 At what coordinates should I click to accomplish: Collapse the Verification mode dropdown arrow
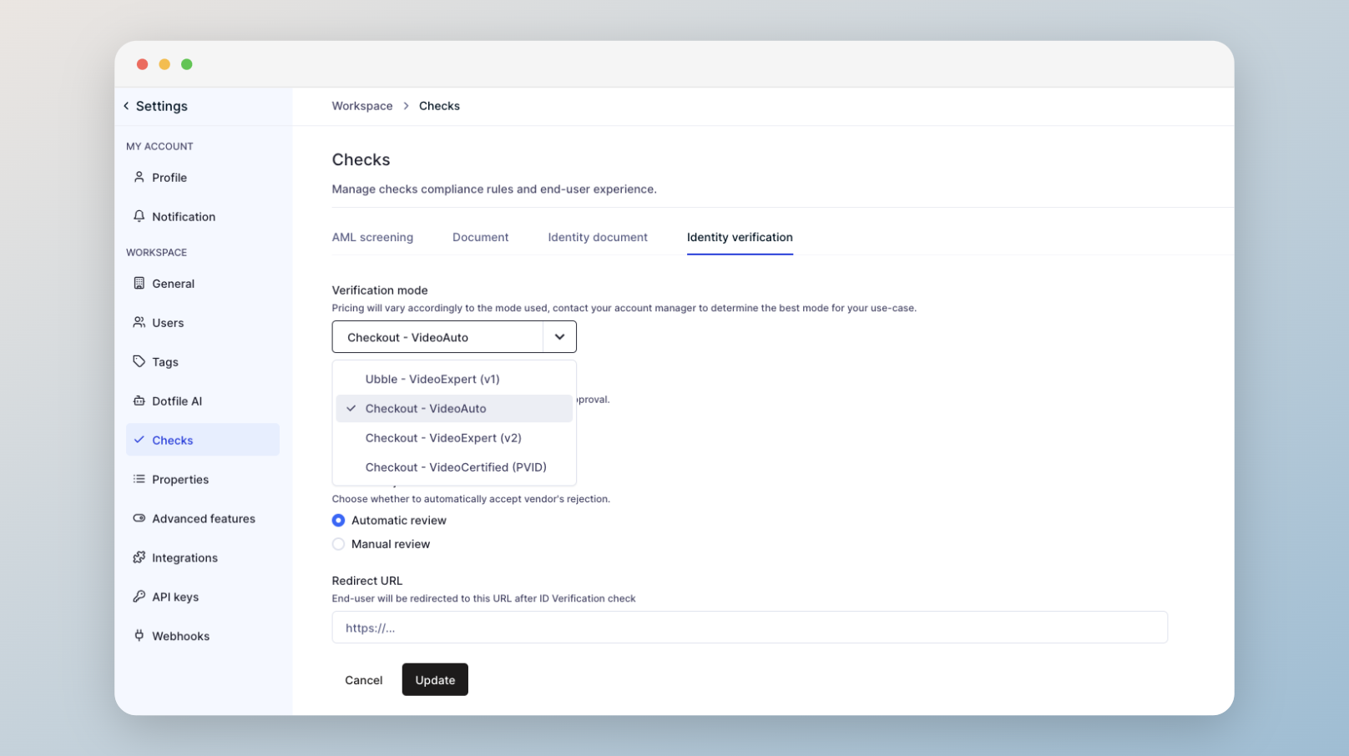click(559, 337)
